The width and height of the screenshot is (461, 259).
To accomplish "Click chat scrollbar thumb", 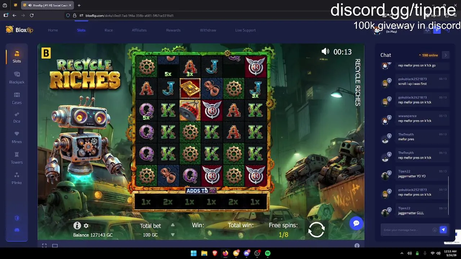I will tap(449, 196).
